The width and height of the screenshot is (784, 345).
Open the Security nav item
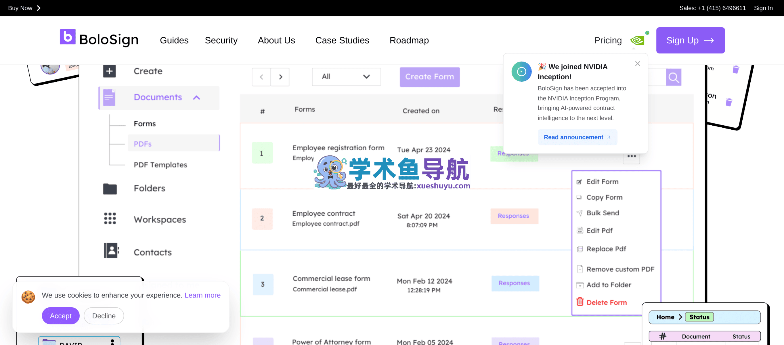pyautogui.click(x=221, y=40)
